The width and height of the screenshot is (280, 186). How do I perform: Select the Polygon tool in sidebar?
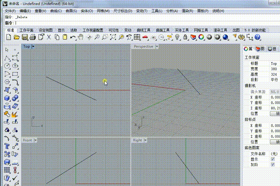(7, 82)
